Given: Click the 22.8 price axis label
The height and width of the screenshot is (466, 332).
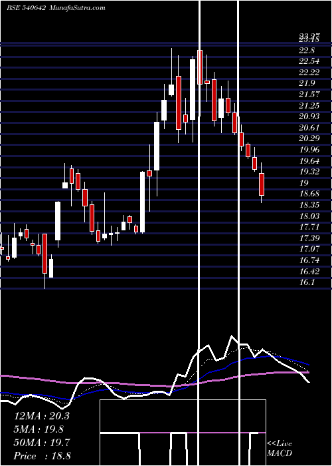Looking at the screenshot, I should pos(307,50).
